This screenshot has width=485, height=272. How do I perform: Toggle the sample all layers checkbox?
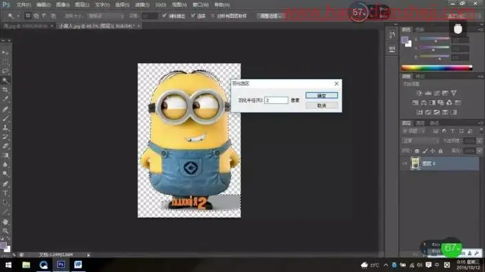click(213, 16)
